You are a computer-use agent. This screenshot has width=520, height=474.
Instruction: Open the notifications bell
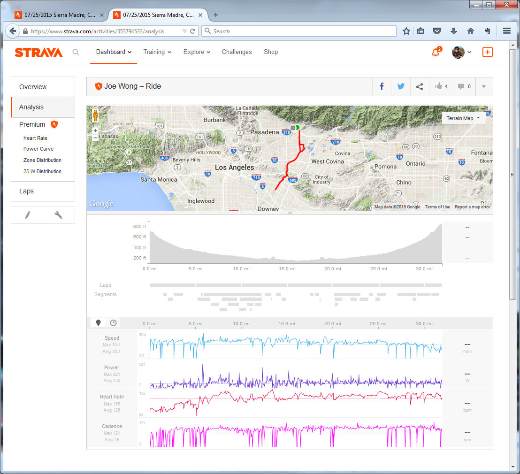[436, 52]
